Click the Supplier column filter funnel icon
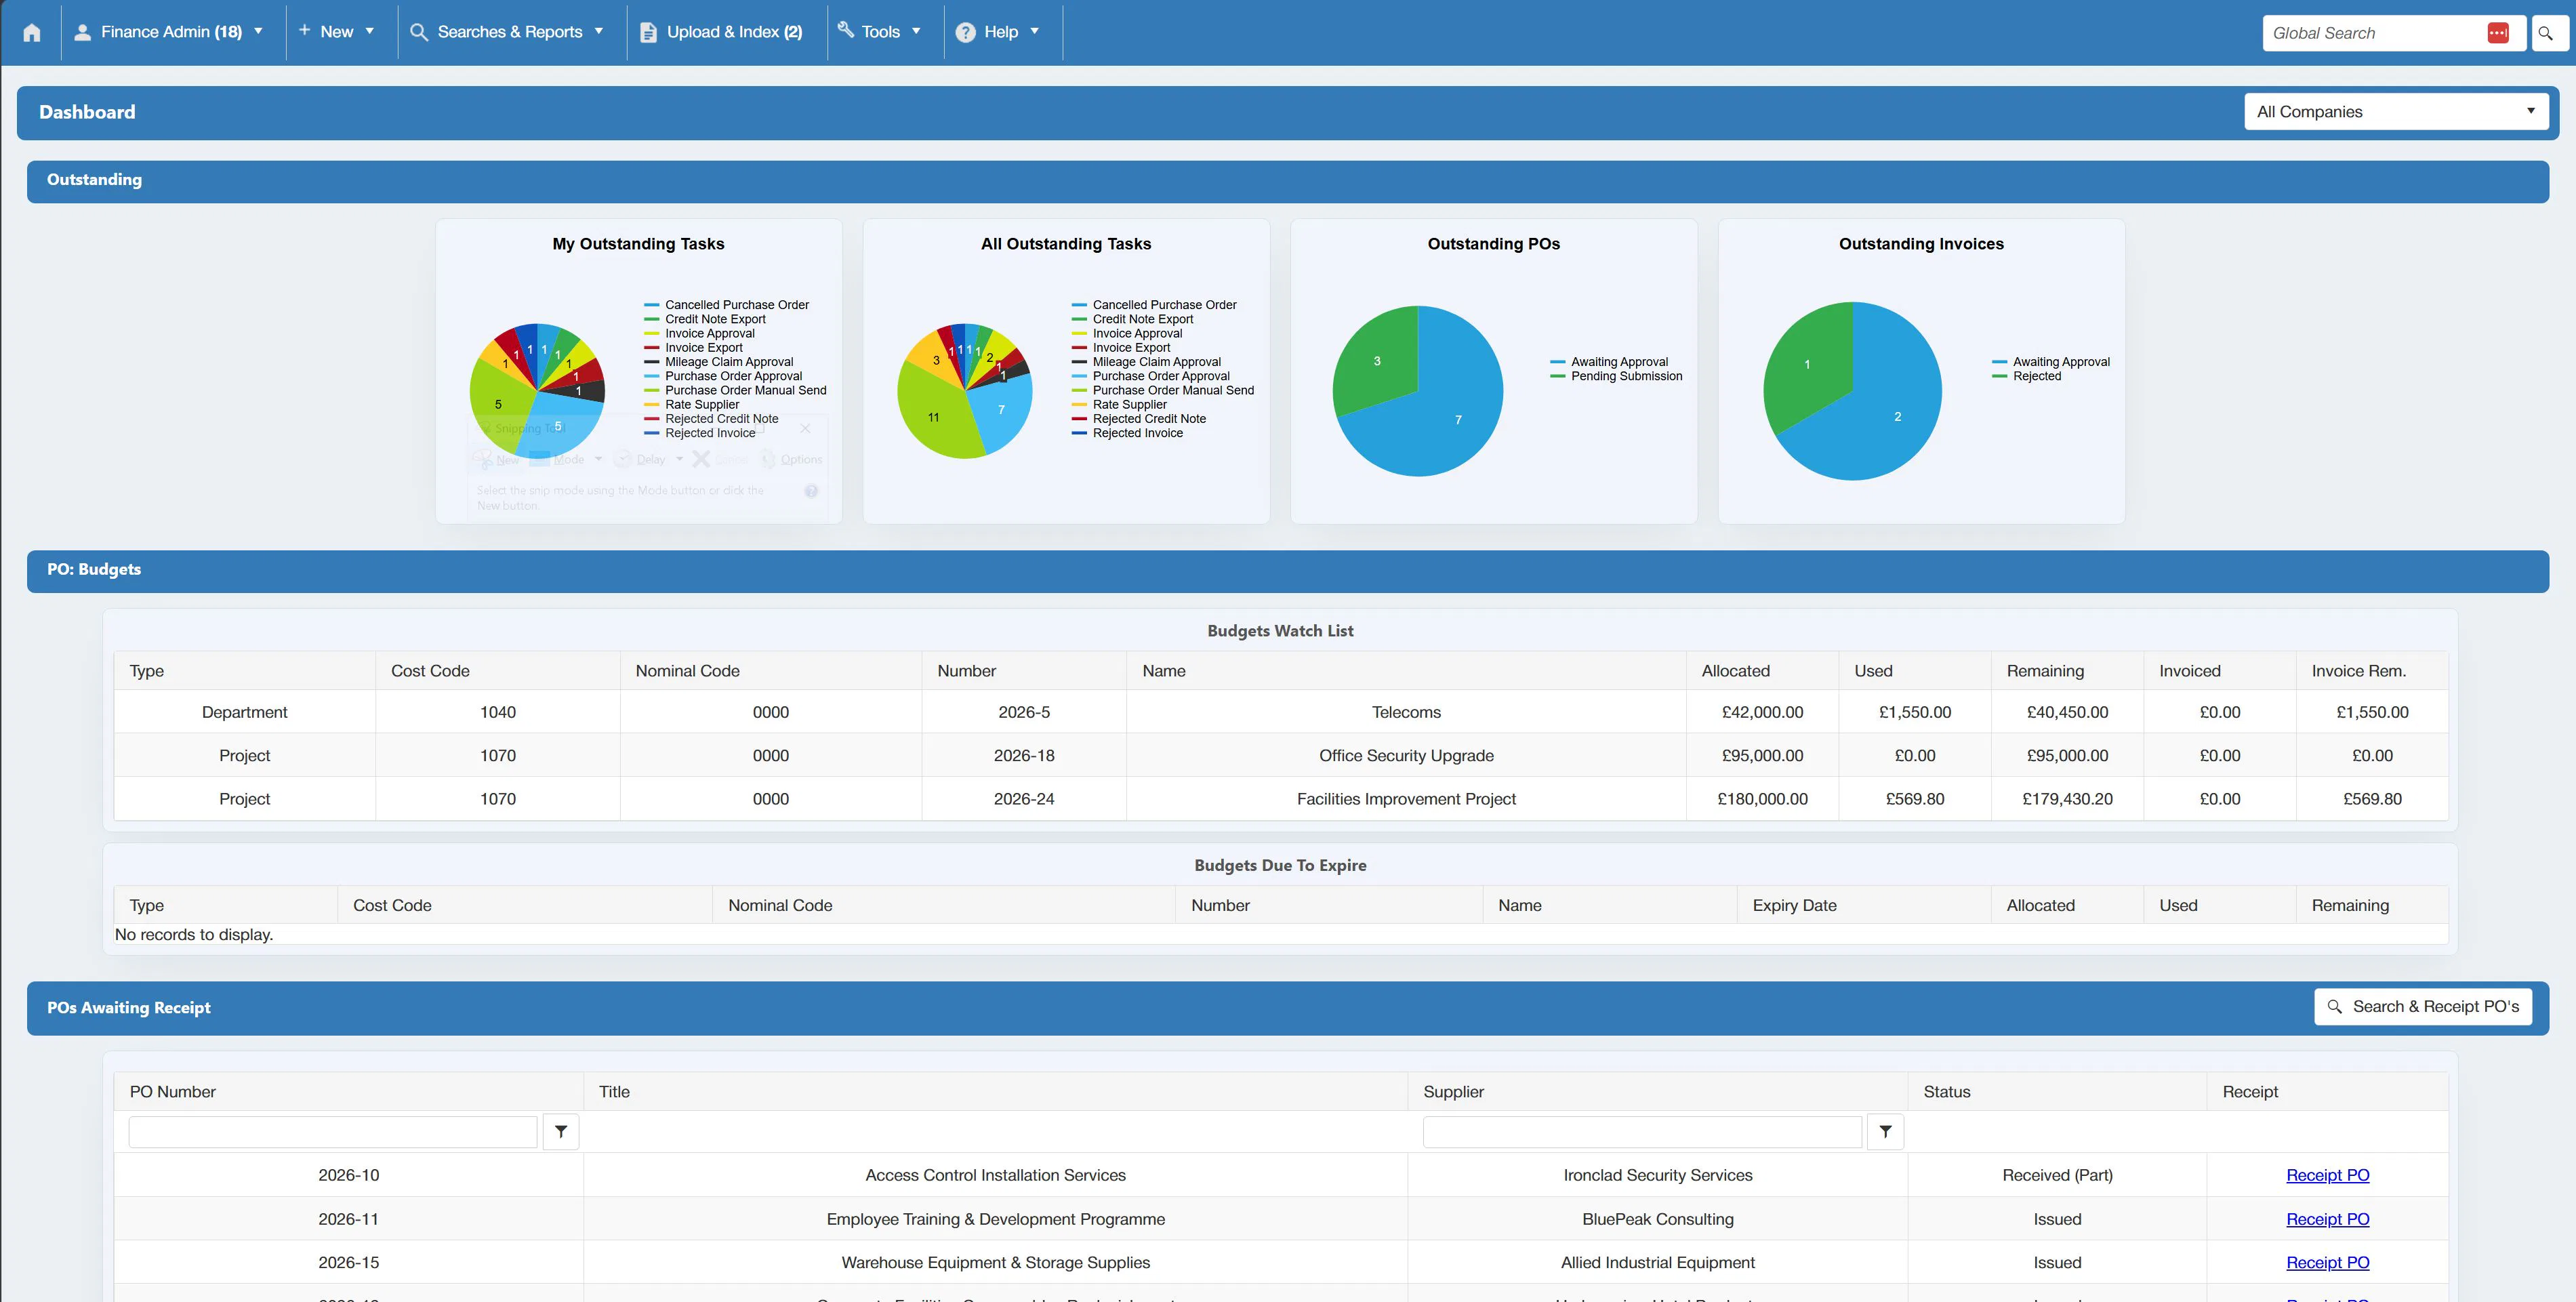2576x1302 pixels. pos(1885,1132)
